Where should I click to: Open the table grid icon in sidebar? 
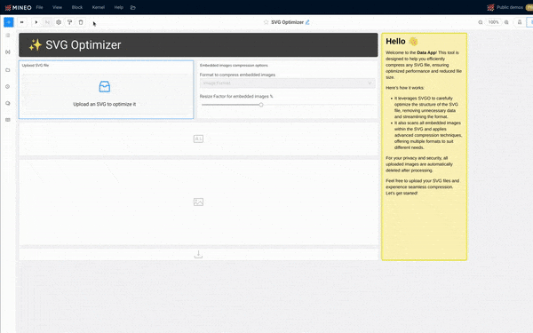click(8, 120)
